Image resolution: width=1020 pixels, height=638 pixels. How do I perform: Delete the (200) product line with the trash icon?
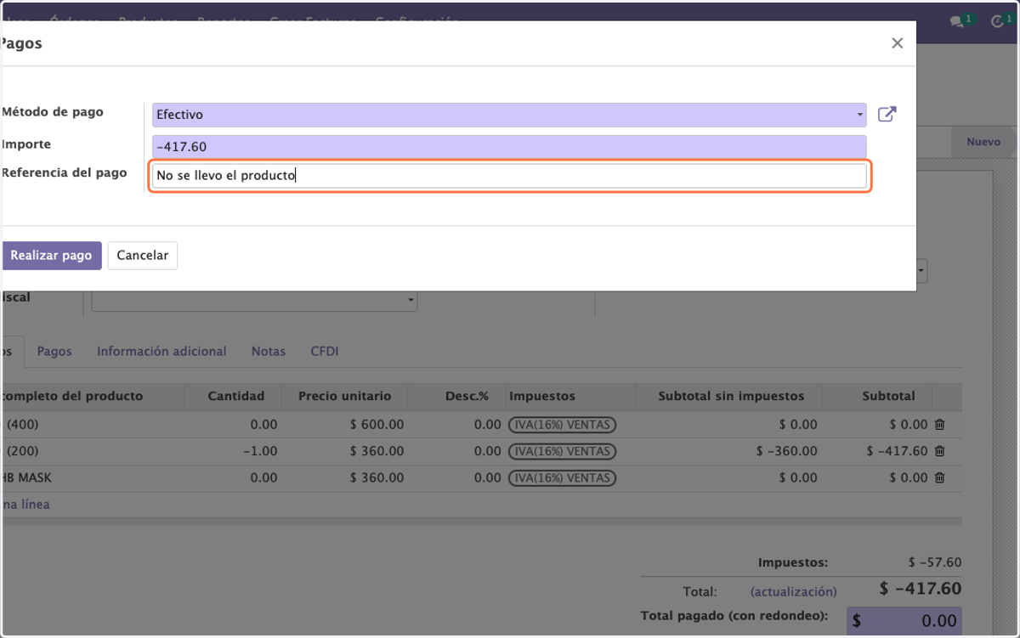939,451
